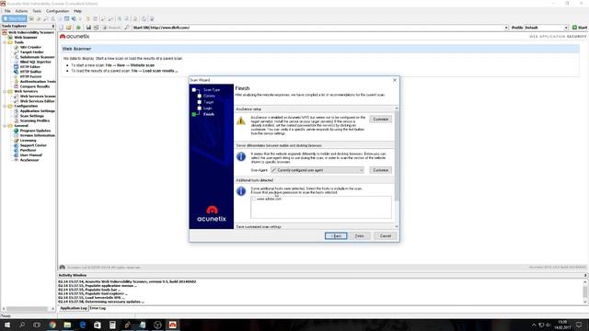Click the green start arrow in scan toolbar
The image size is (589, 331).
pyautogui.click(x=78, y=28)
